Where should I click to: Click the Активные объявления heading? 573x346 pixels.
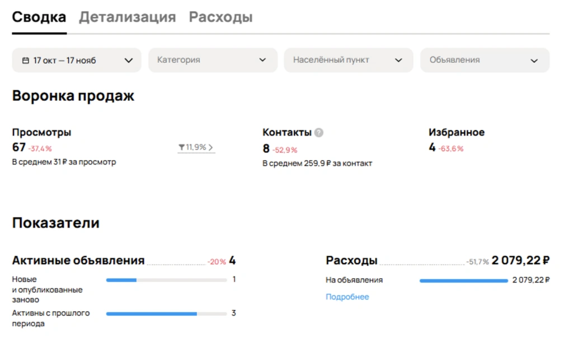point(78,260)
